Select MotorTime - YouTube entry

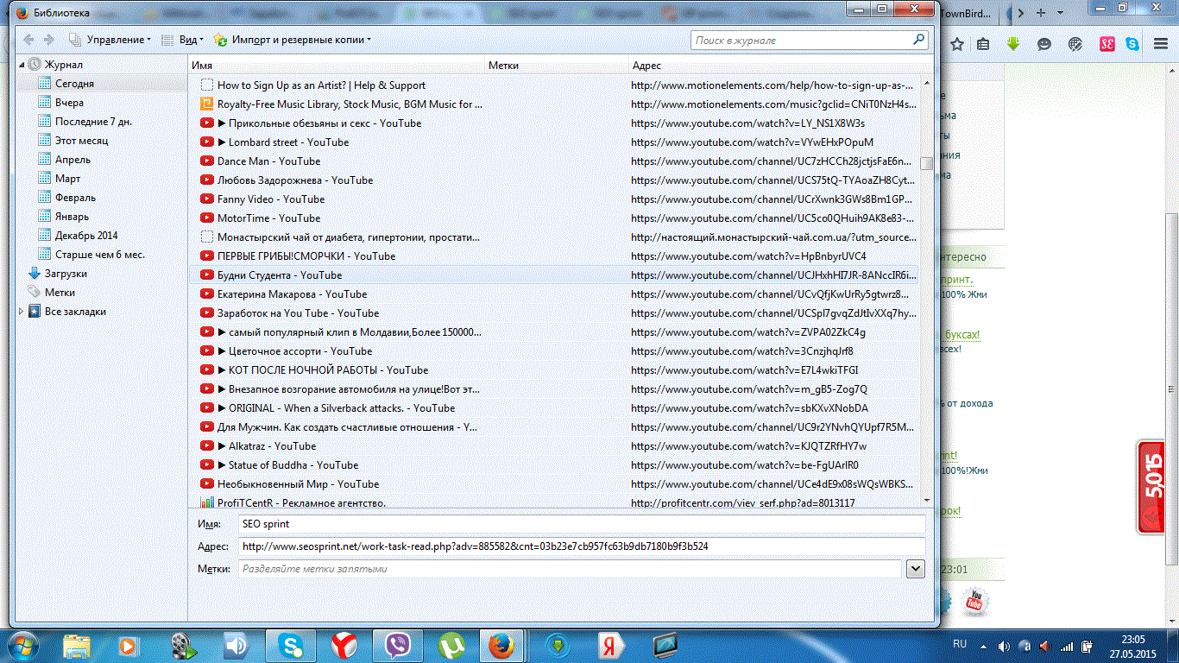point(554,218)
